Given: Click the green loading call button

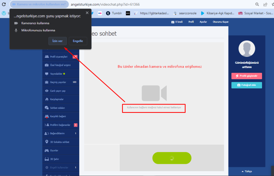Looking at the screenshot, I should [x=172, y=158].
